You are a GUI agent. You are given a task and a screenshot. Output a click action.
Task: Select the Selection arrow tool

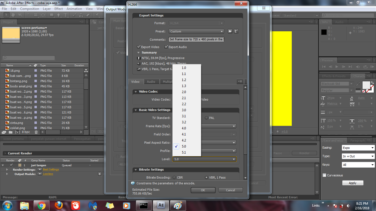pos(6,15)
